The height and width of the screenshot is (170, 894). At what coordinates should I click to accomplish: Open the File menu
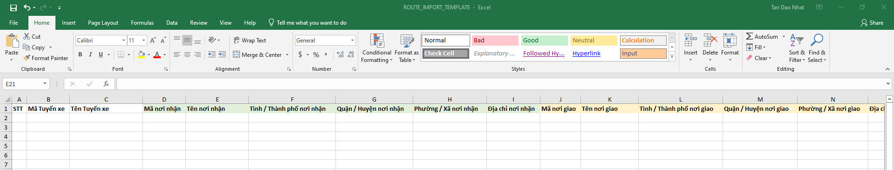click(x=14, y=23)
